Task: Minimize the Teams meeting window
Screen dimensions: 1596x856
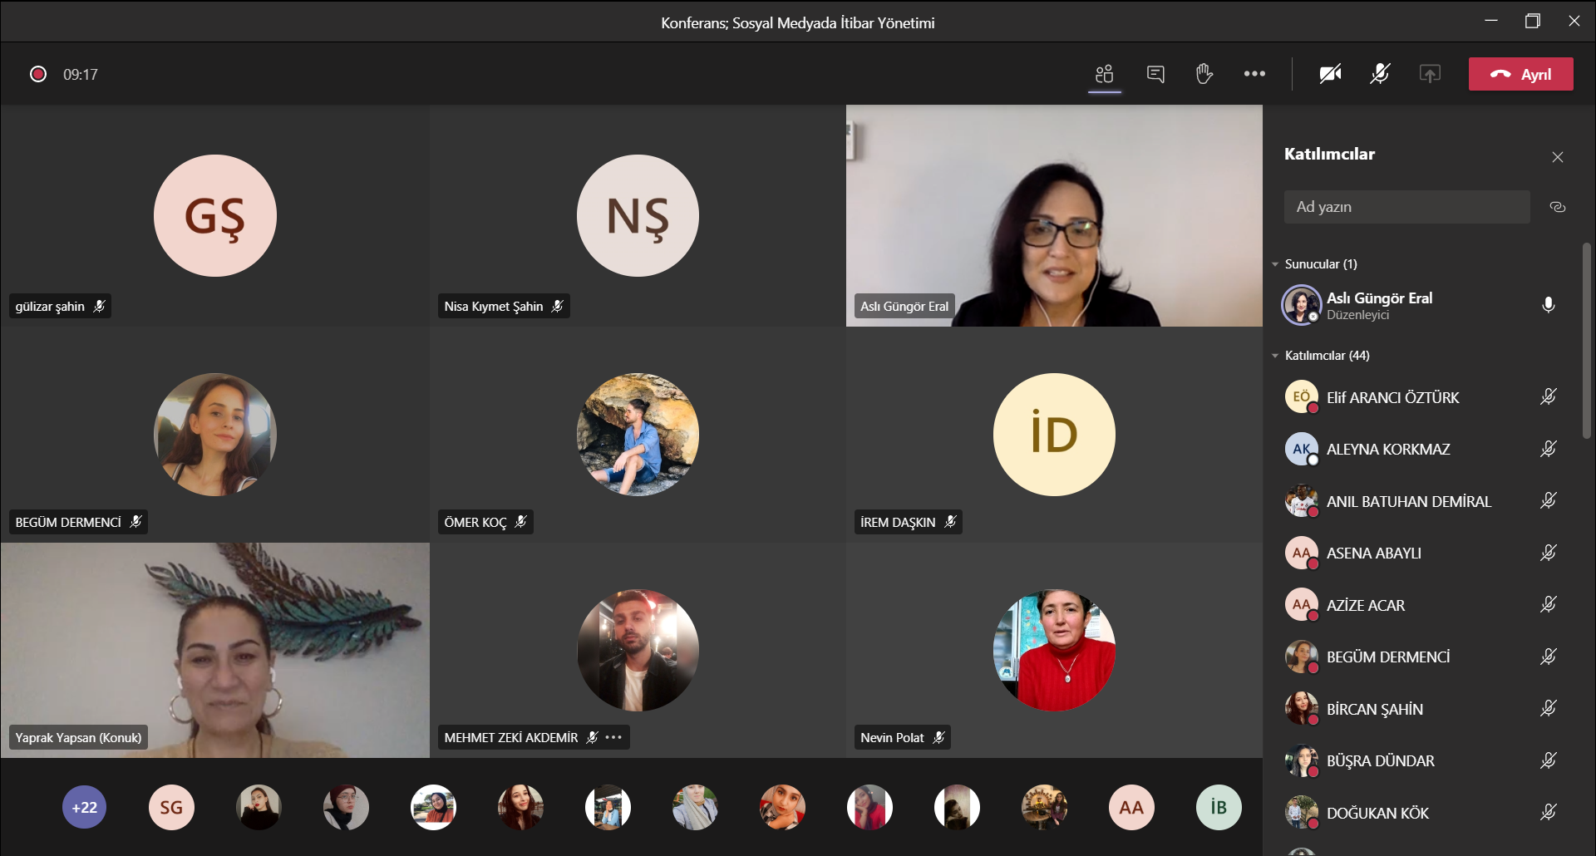Action: (1491, 21)
